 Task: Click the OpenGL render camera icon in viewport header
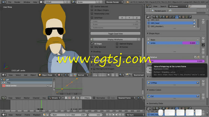click(x=127, y=75)
